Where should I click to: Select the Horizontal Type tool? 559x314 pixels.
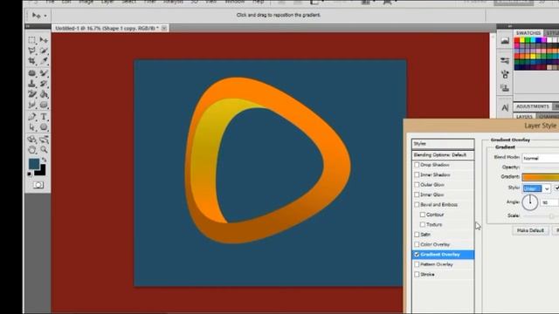tap(44, 117)
